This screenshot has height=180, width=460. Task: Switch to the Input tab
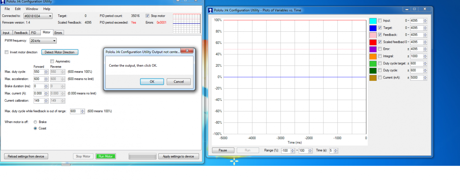click(x=6, y=33)
